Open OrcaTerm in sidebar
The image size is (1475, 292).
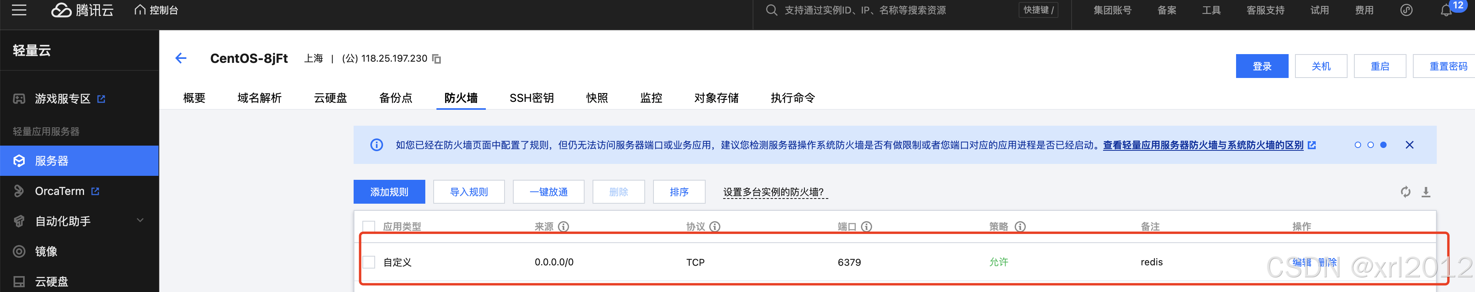click(x=60, y=191)
